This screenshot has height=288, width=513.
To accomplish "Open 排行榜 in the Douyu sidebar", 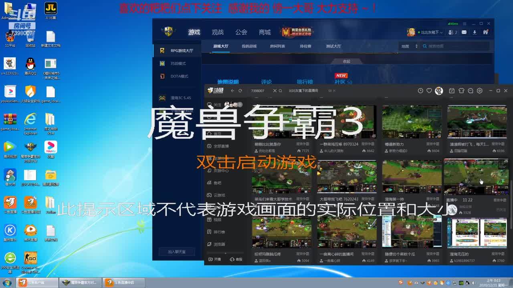I will click(216, 232).
